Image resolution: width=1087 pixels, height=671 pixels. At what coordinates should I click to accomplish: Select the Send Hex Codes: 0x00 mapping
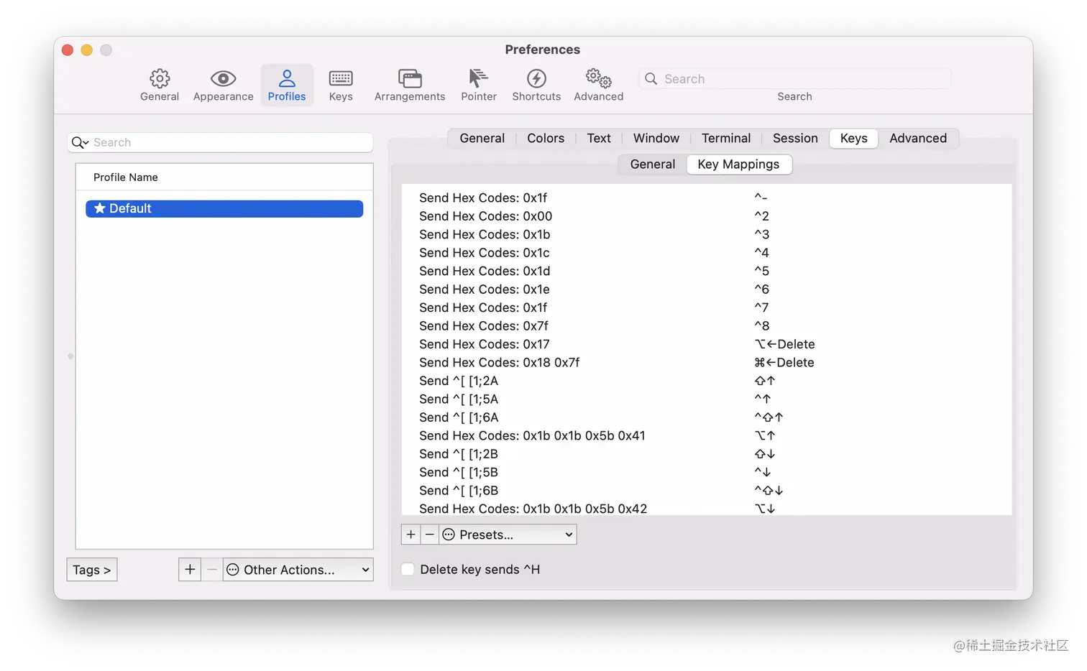pyautogui.click(x=707, y=216)
